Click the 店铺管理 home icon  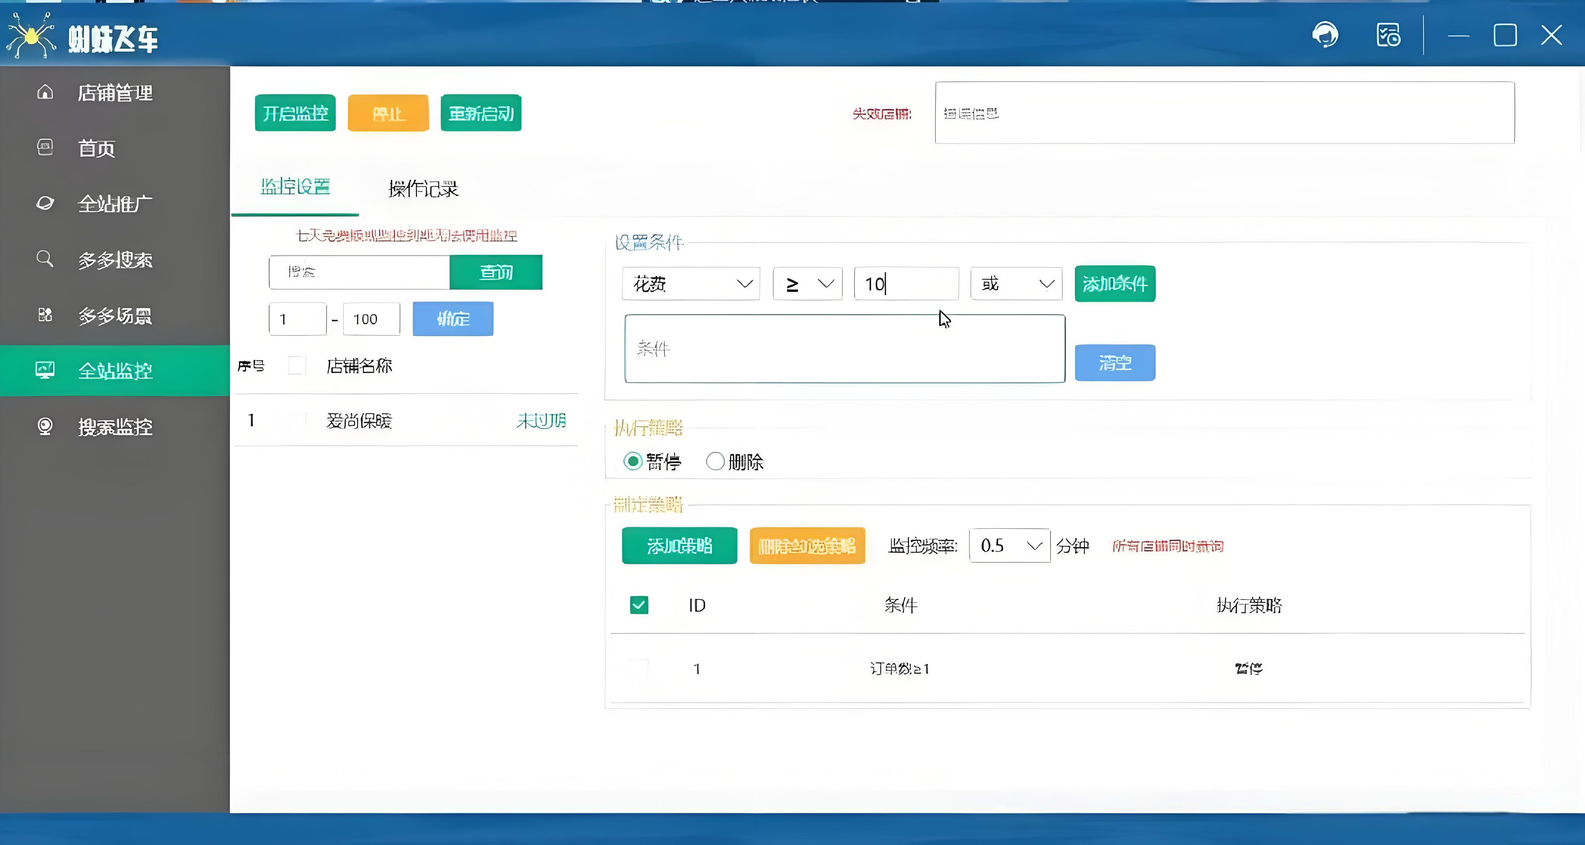(45, 92)
